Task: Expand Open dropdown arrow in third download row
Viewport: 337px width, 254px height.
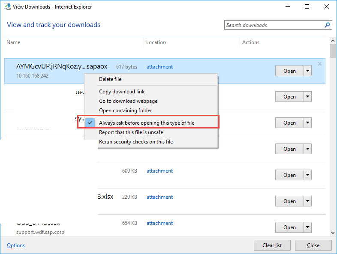Action: click(307, 123)
